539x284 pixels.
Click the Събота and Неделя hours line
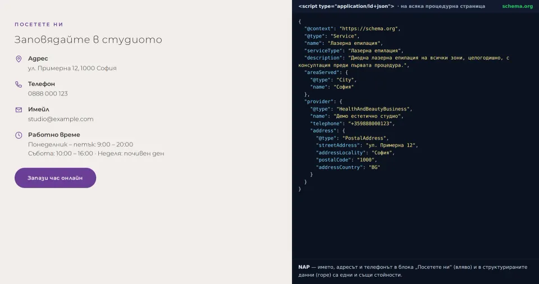click(96, 153)
